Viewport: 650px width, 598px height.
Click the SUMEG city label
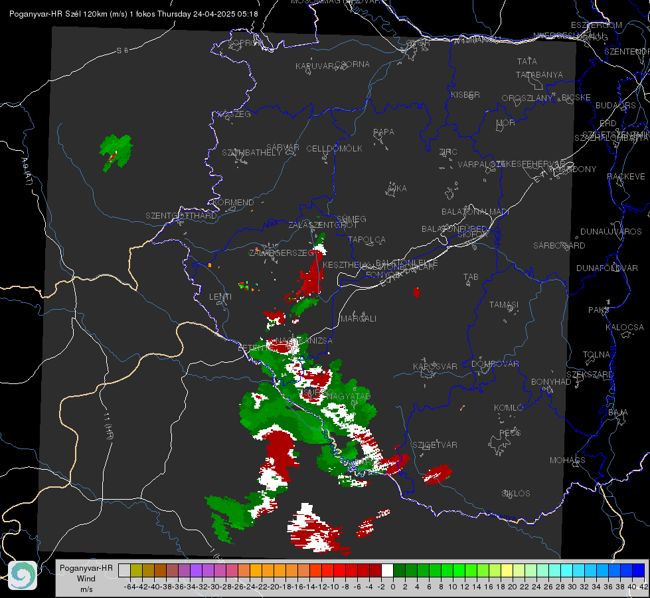(x=351, y=219)
